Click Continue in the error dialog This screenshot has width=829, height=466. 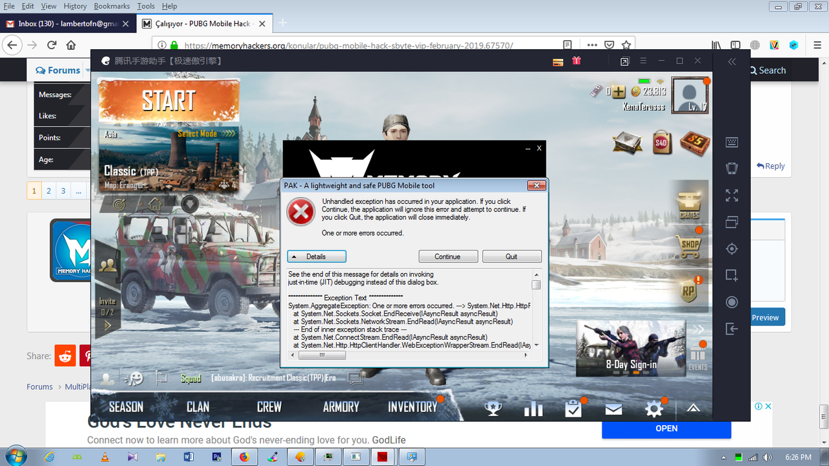[x=448, y=256]
